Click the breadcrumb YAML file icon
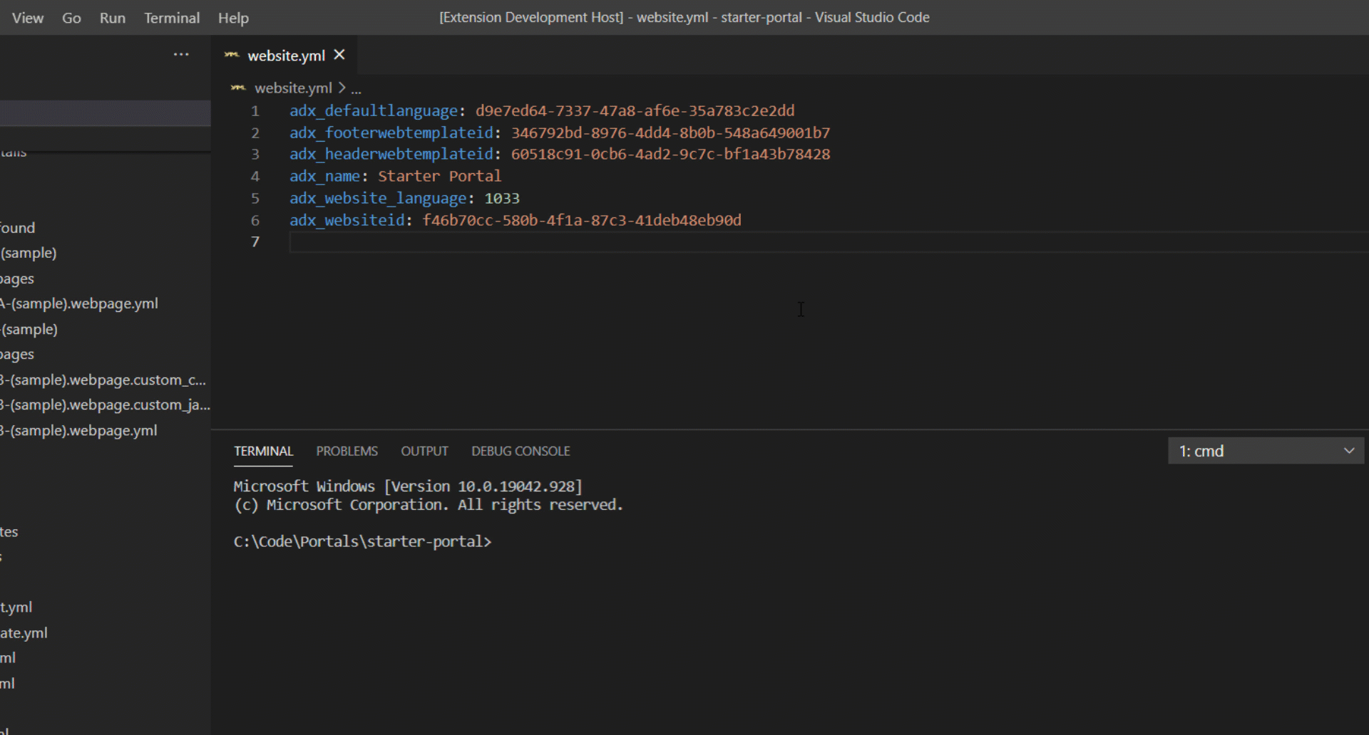The image size is (1369, 735). [238, 88]
